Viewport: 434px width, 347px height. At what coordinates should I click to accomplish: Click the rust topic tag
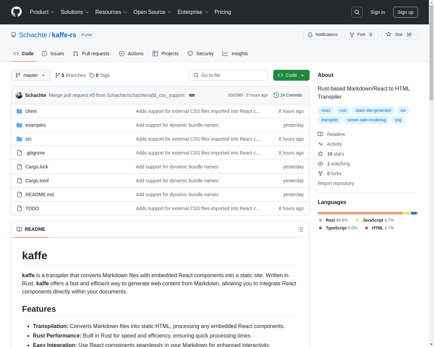click(343, 110)
